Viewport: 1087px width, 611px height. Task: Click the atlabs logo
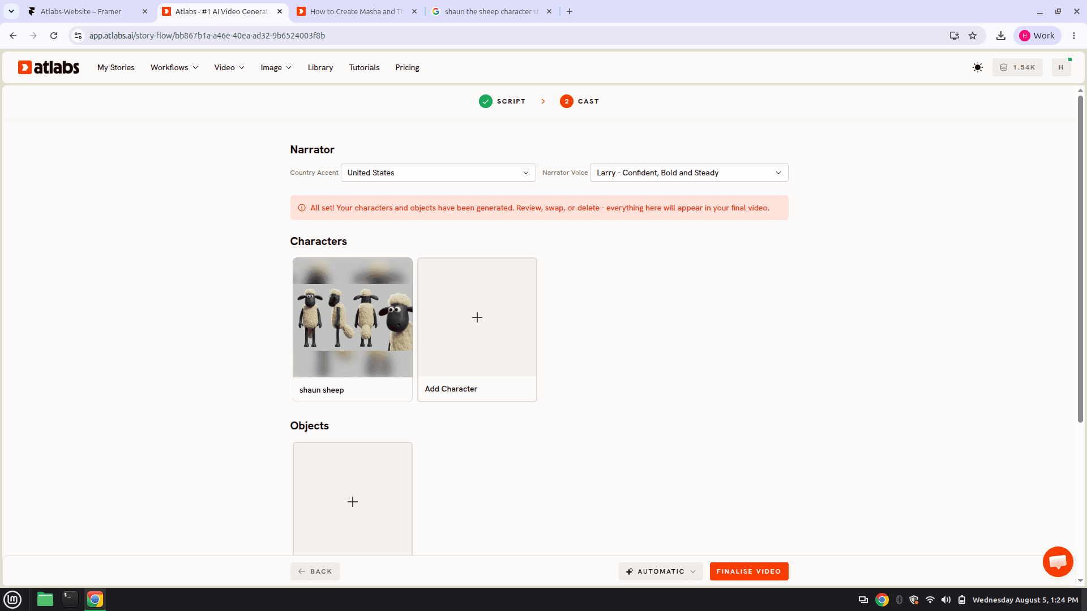point(49,67)
